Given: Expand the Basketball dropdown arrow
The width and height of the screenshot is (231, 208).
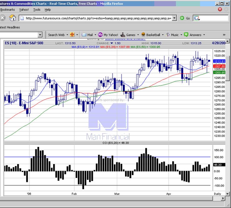Looking at the screenshot, I should (x=163, y=35).
